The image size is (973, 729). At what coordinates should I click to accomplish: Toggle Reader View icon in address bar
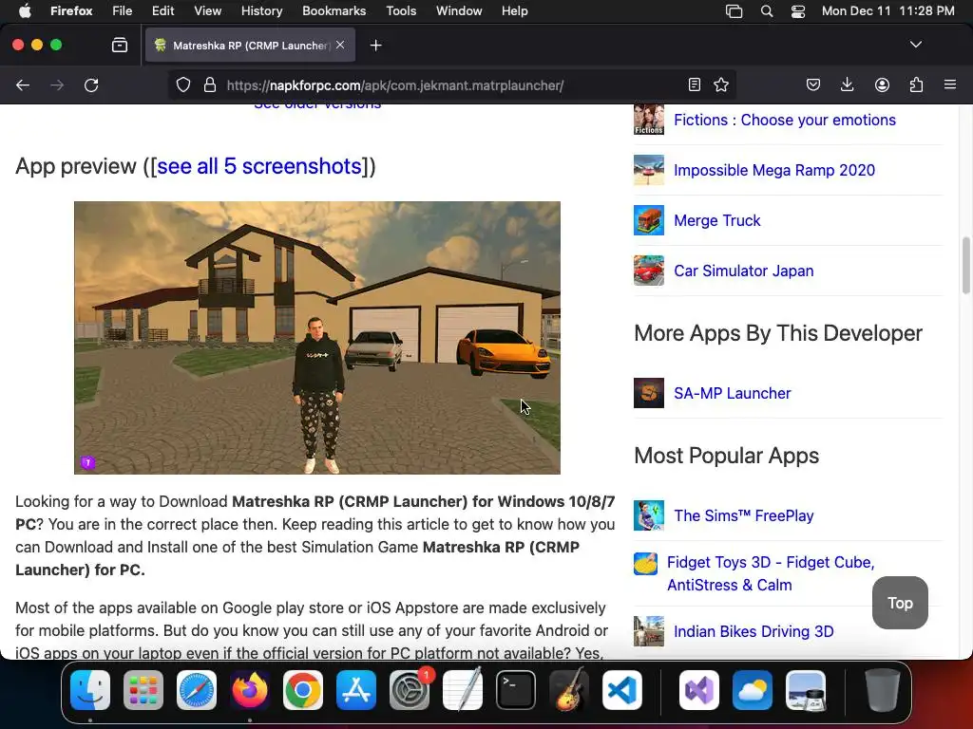point(695,84)
